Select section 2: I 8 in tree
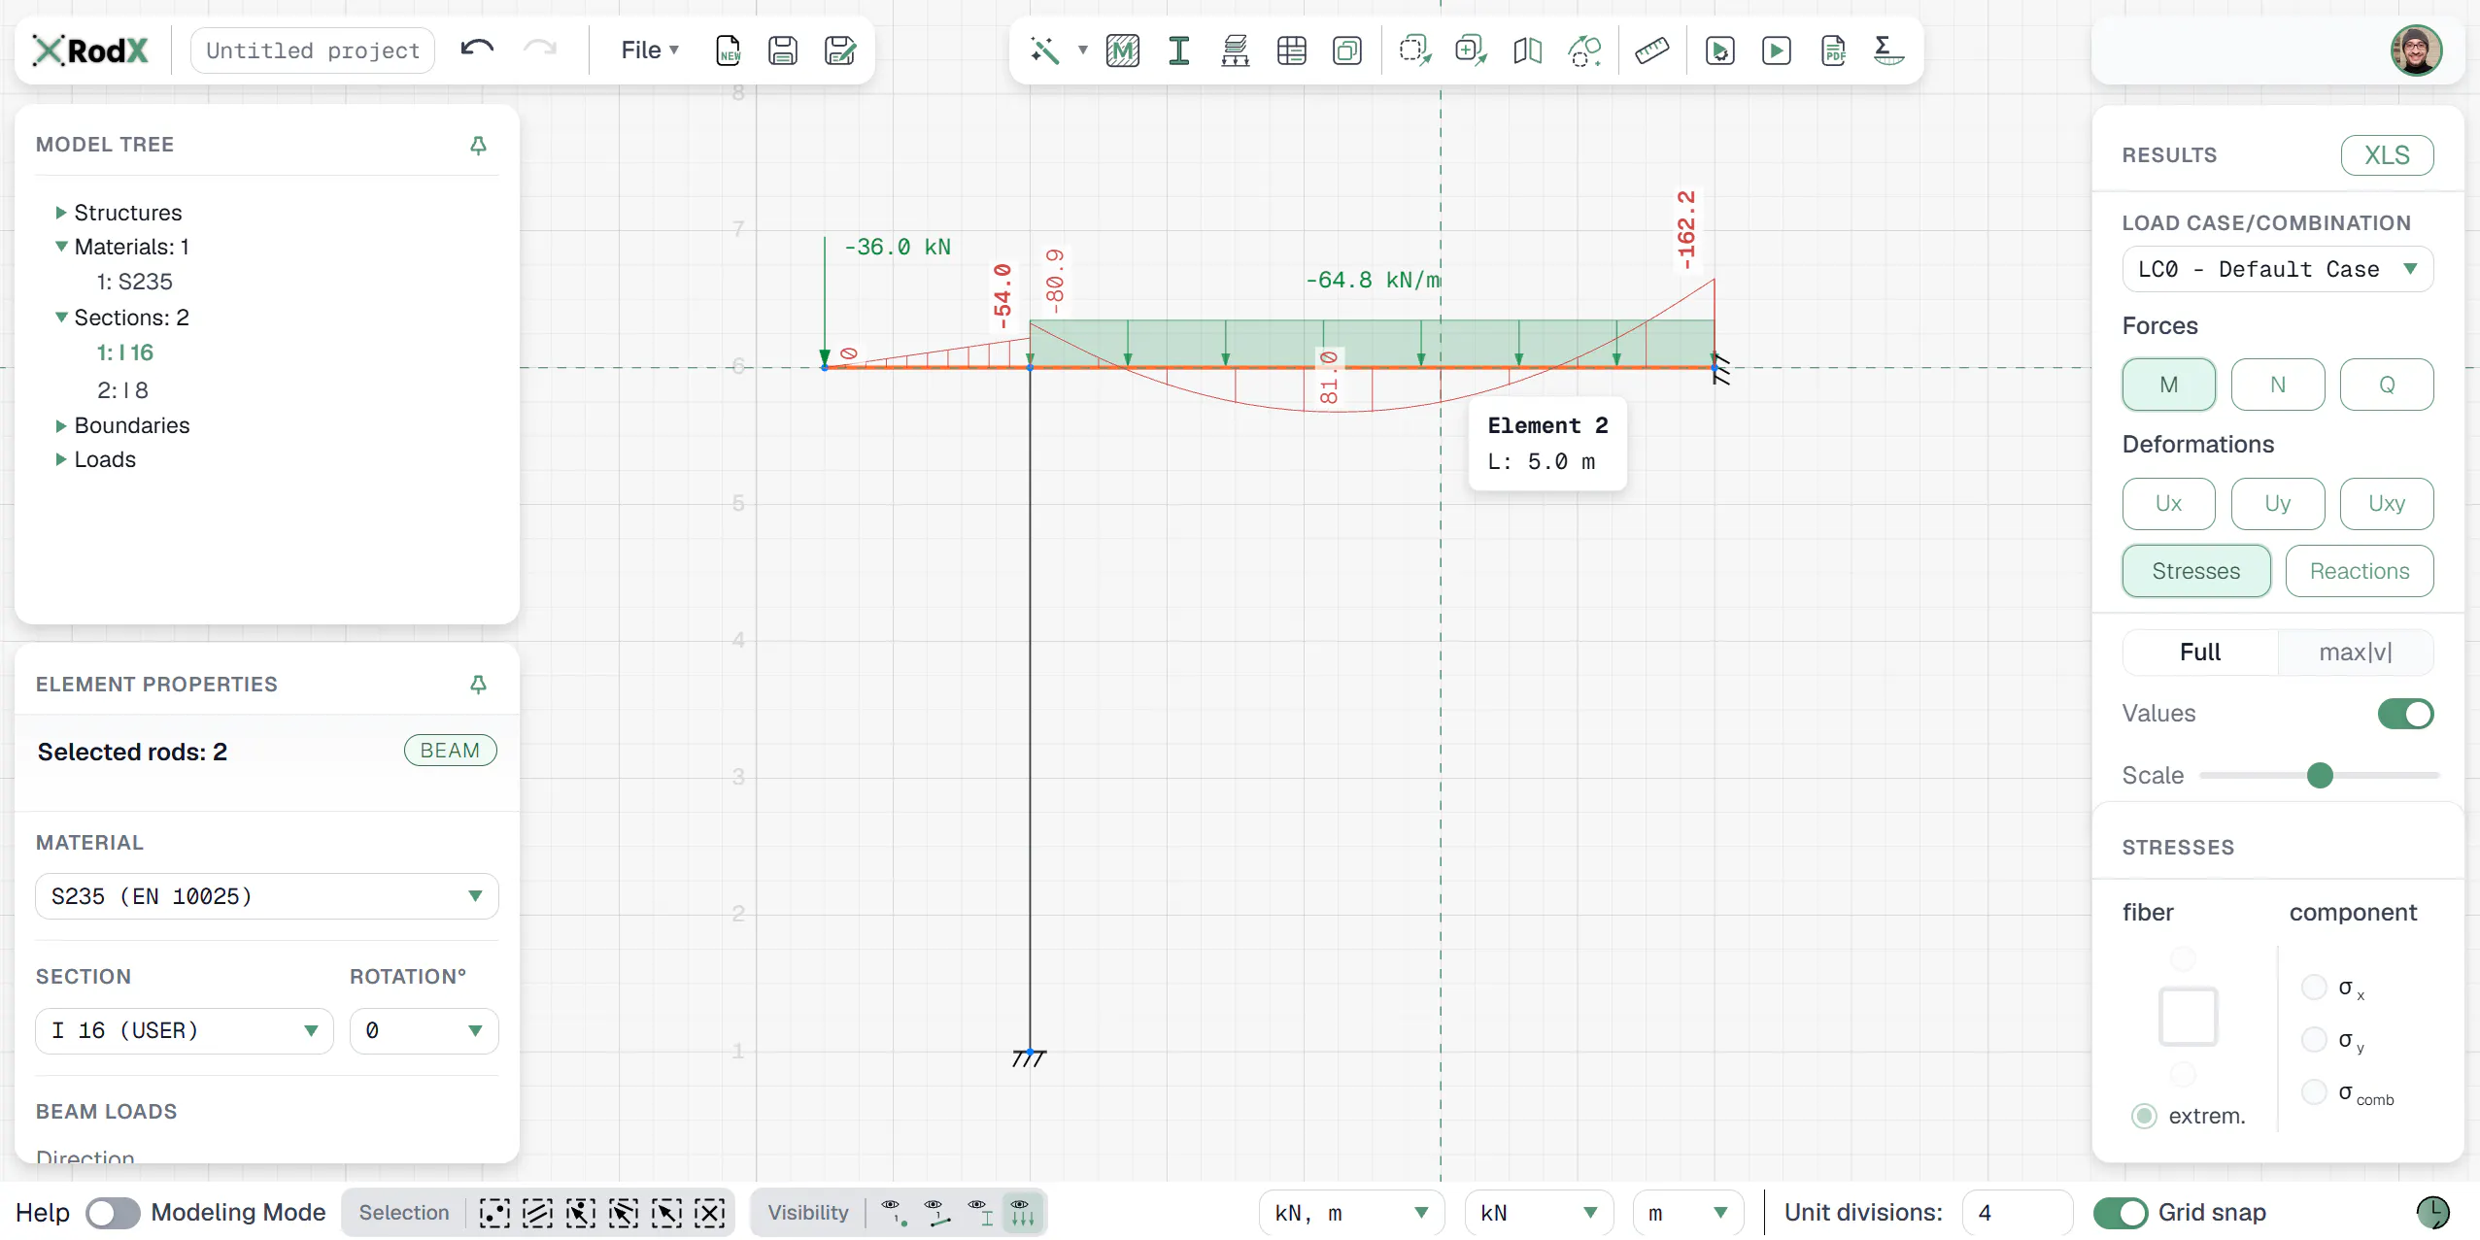The image size is (2480, 1240). pos(122,389)
